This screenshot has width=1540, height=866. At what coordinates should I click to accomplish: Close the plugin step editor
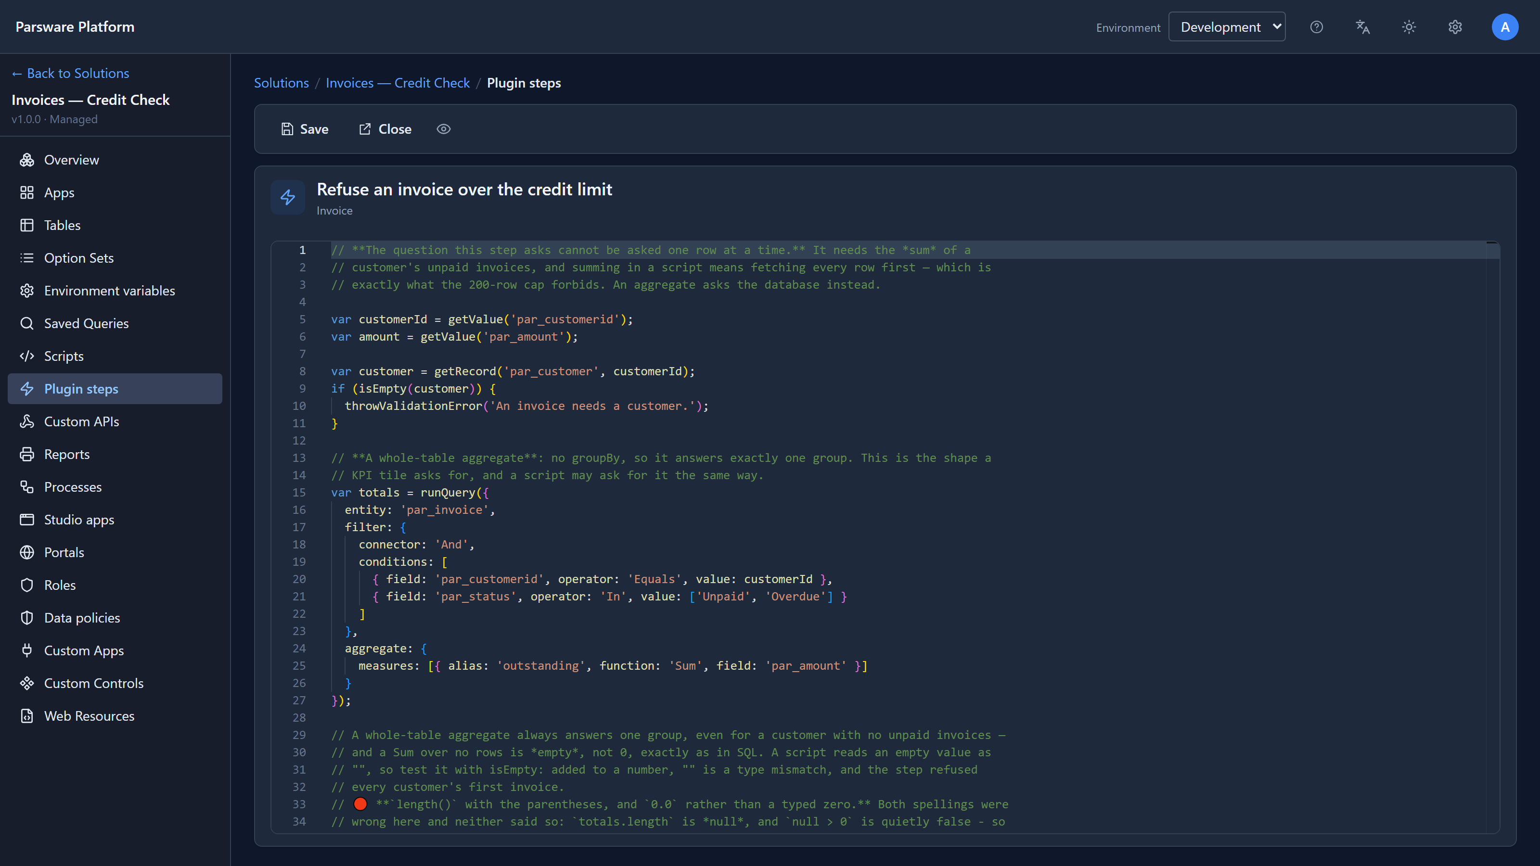coord(385,129)
